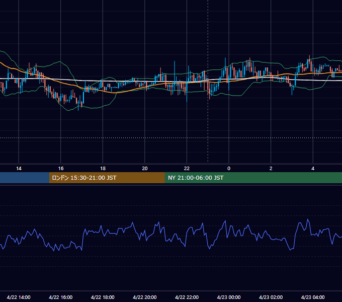
Task: Click the hour label 4 on the time axis
Action: click(x=313, y=169)
